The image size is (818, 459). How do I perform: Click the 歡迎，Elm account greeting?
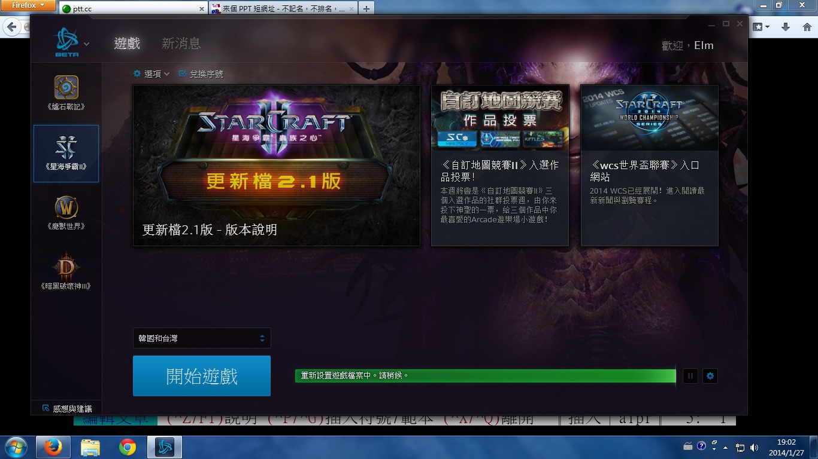click(687, 45)
